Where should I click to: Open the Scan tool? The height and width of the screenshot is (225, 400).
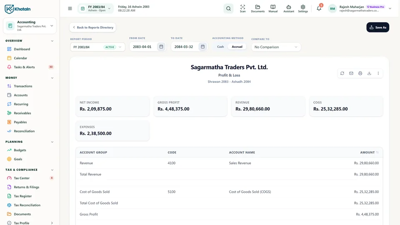tap(242, 9)
